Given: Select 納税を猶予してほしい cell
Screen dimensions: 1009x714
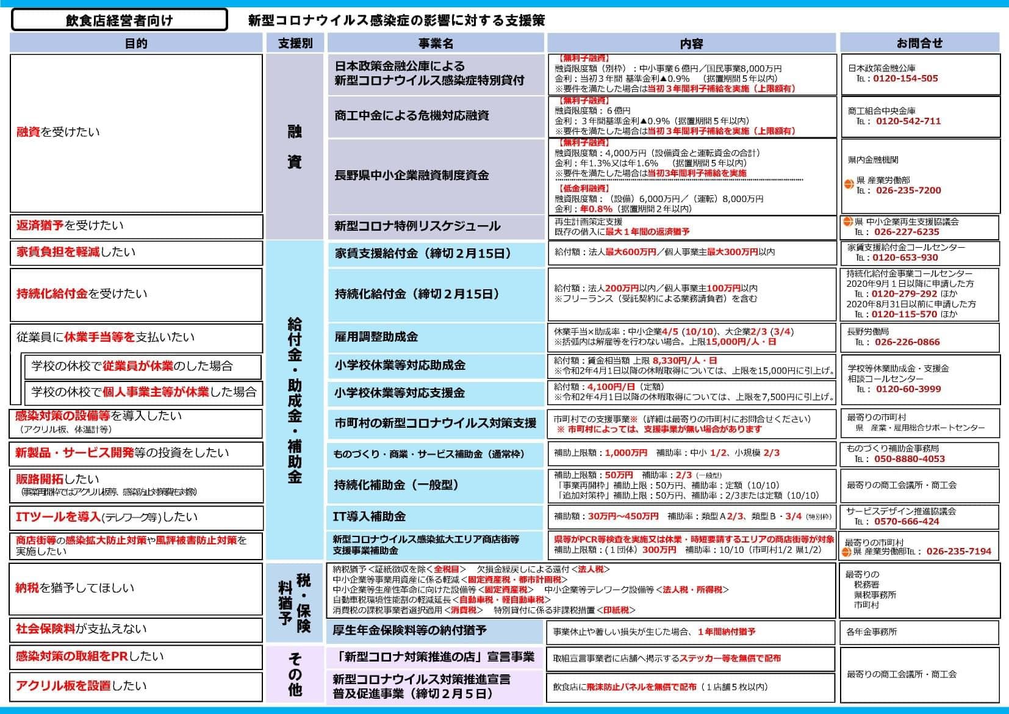Looking at the screenshot, I should 136,588.
